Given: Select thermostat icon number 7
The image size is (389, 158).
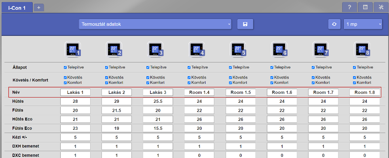Looking at the screenshot, I should click(x=321, y=50).
